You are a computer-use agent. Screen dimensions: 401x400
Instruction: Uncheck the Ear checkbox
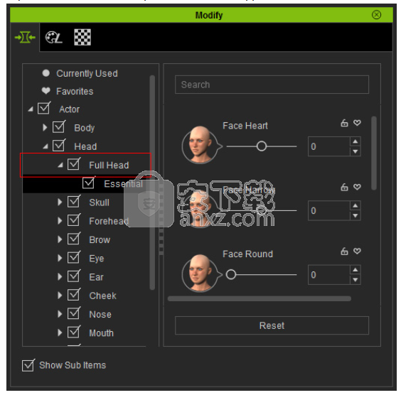pyautogui.click(x=74, y=276)
